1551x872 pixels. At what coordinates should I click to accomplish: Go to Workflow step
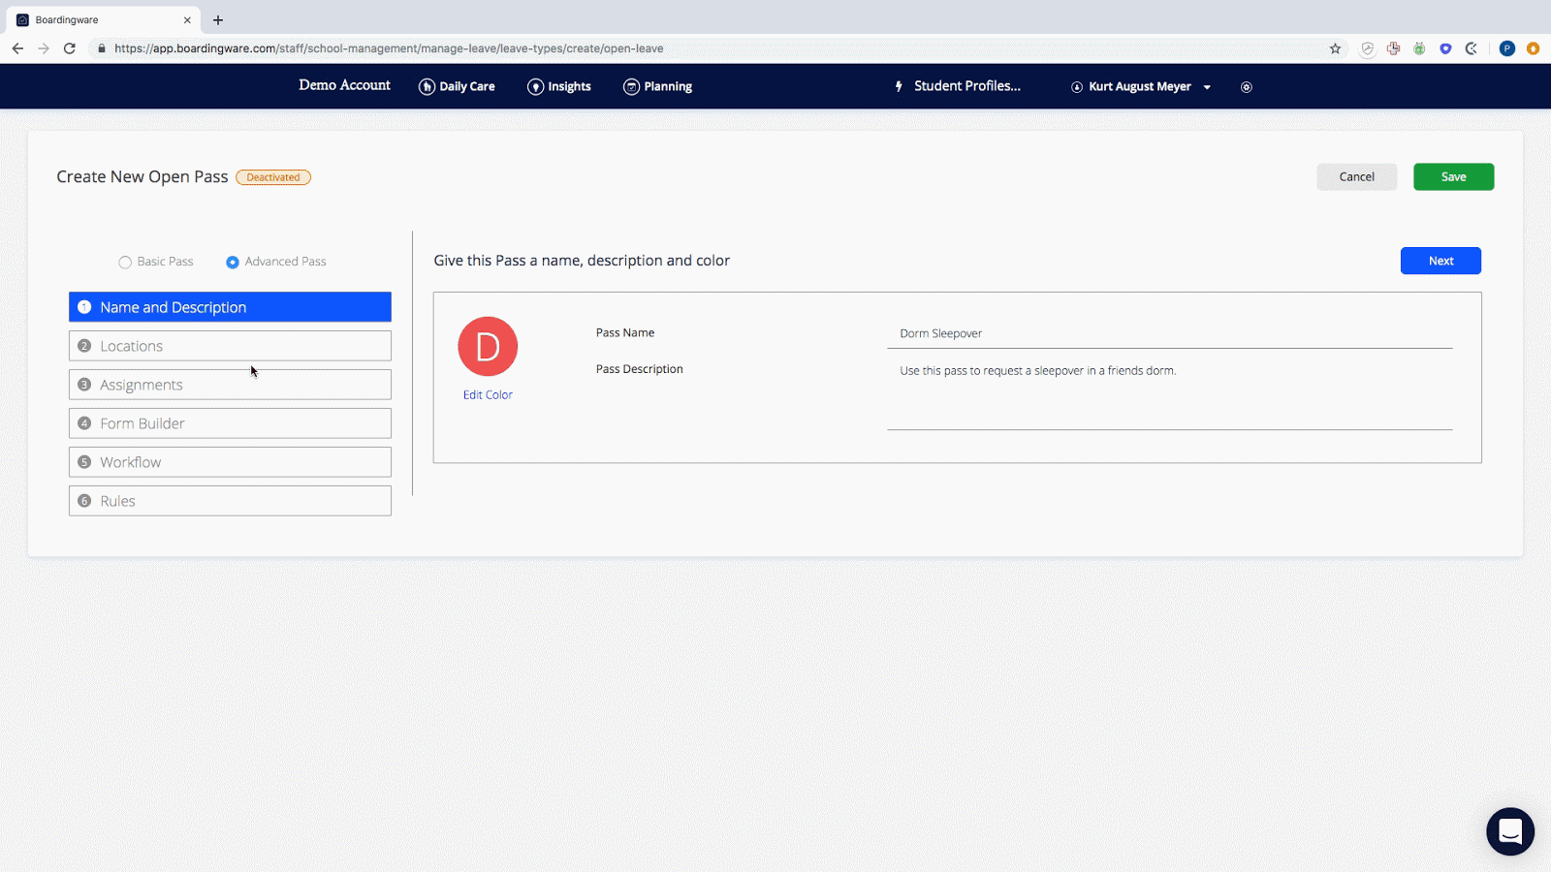pyautogui.click(x=230, y=462)
